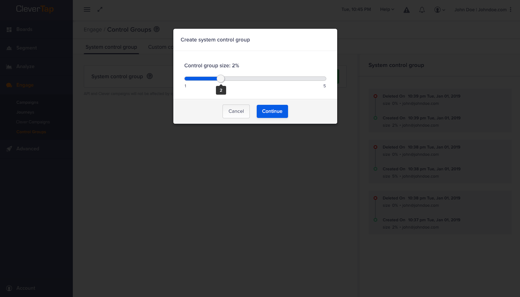Open the hamburger menu icon
520x297 pixels.
(x=87, y=9)
